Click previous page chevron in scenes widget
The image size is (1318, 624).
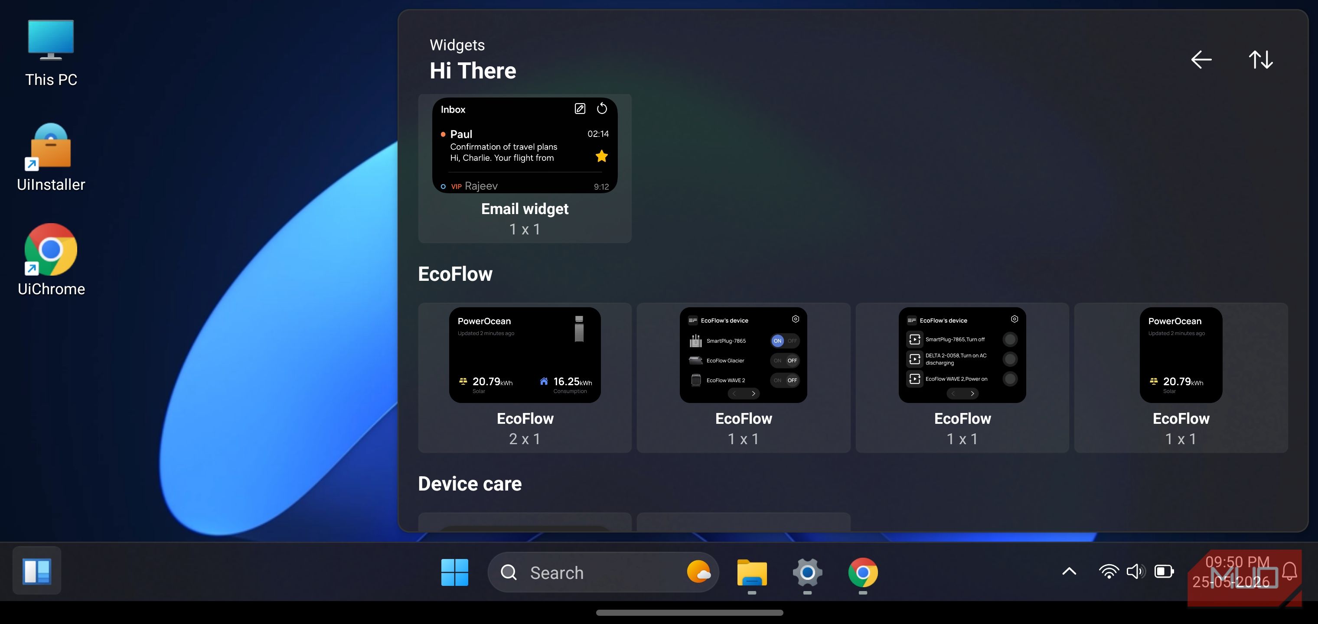(x=953, y=393)
